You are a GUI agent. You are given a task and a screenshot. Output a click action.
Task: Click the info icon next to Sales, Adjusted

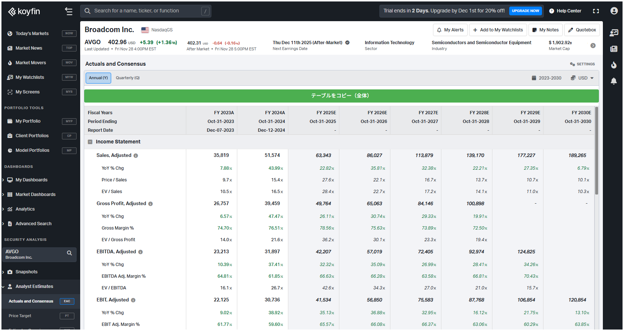click(x=136, y=156)
